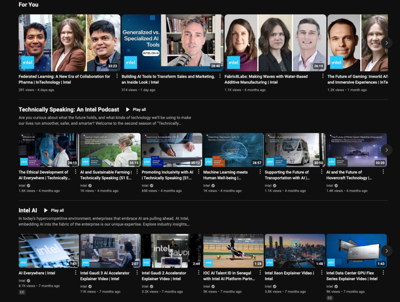This screenshot has width=400, height=302.
Task: Play Ethics in AI episode thumbnail 28:13
Action: [x=49, y=150]
